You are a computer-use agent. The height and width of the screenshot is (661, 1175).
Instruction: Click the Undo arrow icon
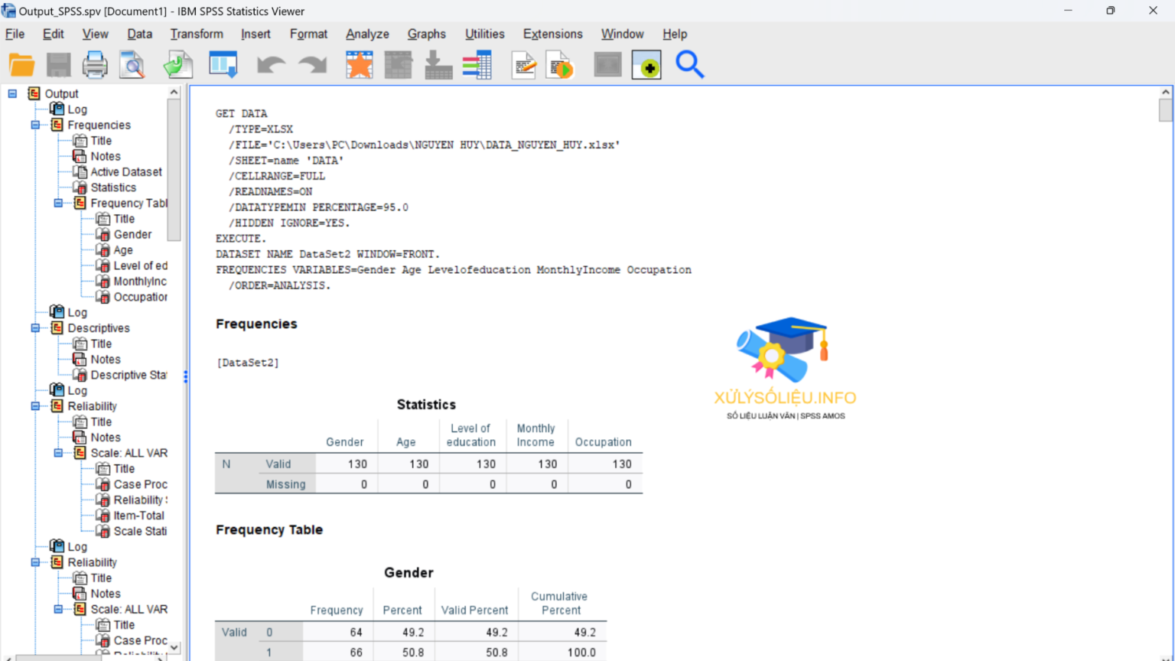(x=271, y=65)
